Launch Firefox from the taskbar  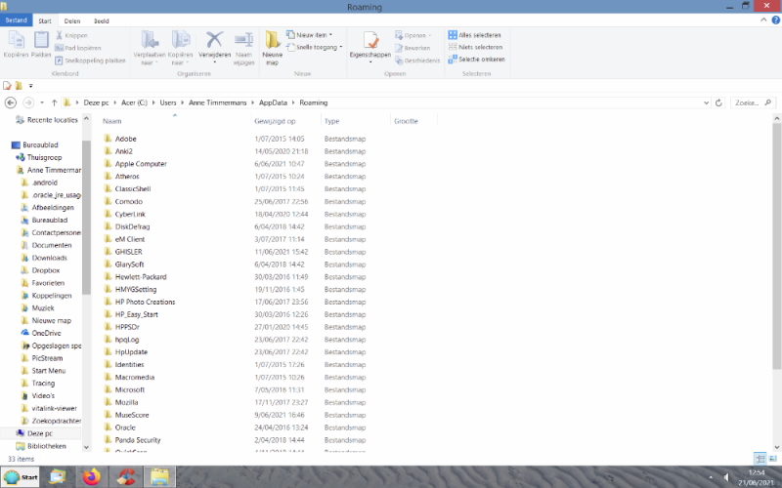click(91, 476)
